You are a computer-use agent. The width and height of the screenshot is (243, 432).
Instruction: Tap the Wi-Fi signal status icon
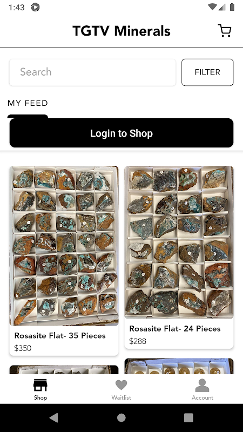(x=212, y=7)
